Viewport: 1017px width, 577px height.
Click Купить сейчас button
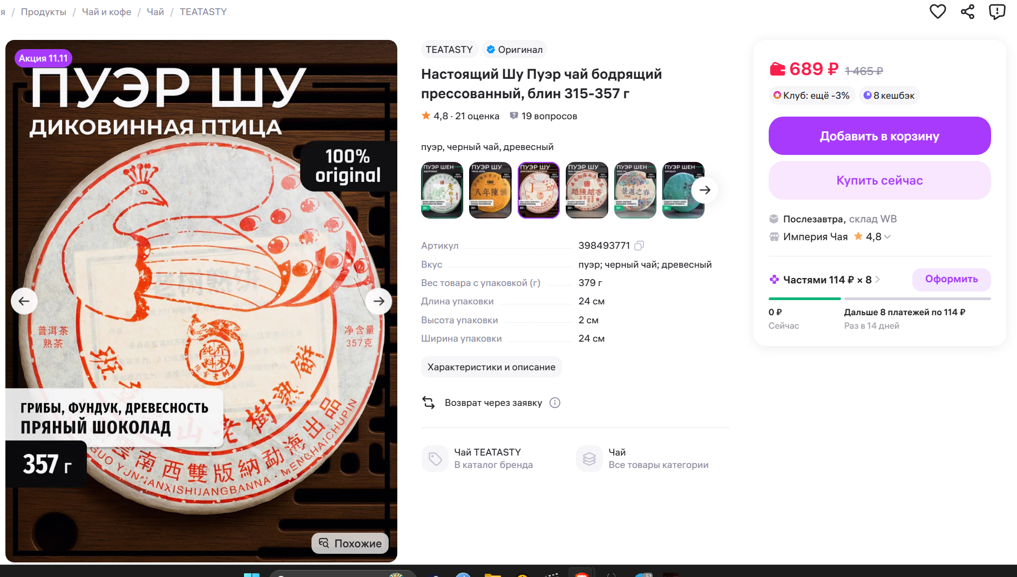point(879,180)
